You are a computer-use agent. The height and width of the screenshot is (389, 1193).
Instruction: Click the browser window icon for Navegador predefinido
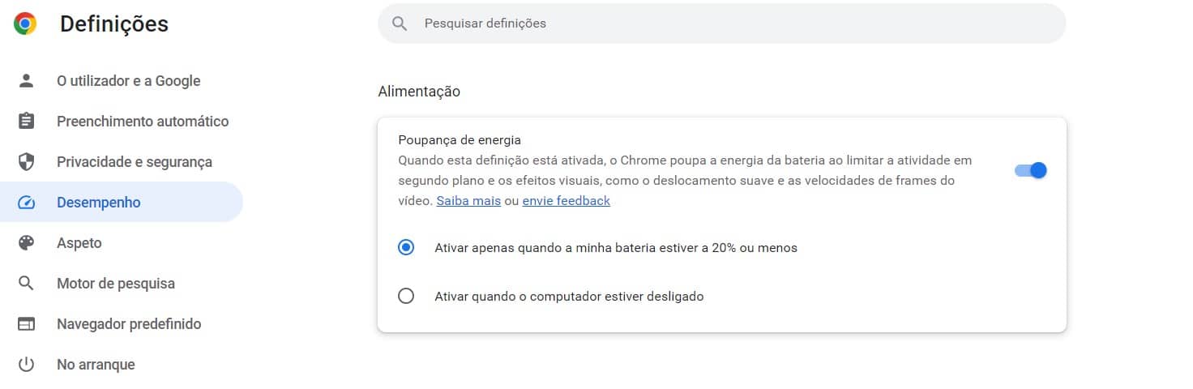(27, 324)
